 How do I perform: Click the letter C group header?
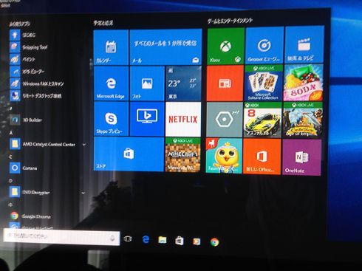coord(10,157)
